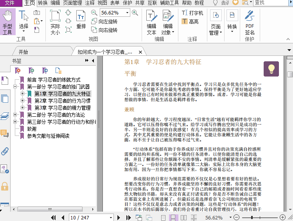This screenshot has width=293, height=221.
Task: Toggle Highlight (高亮) tool
Action: click(191, 21)
